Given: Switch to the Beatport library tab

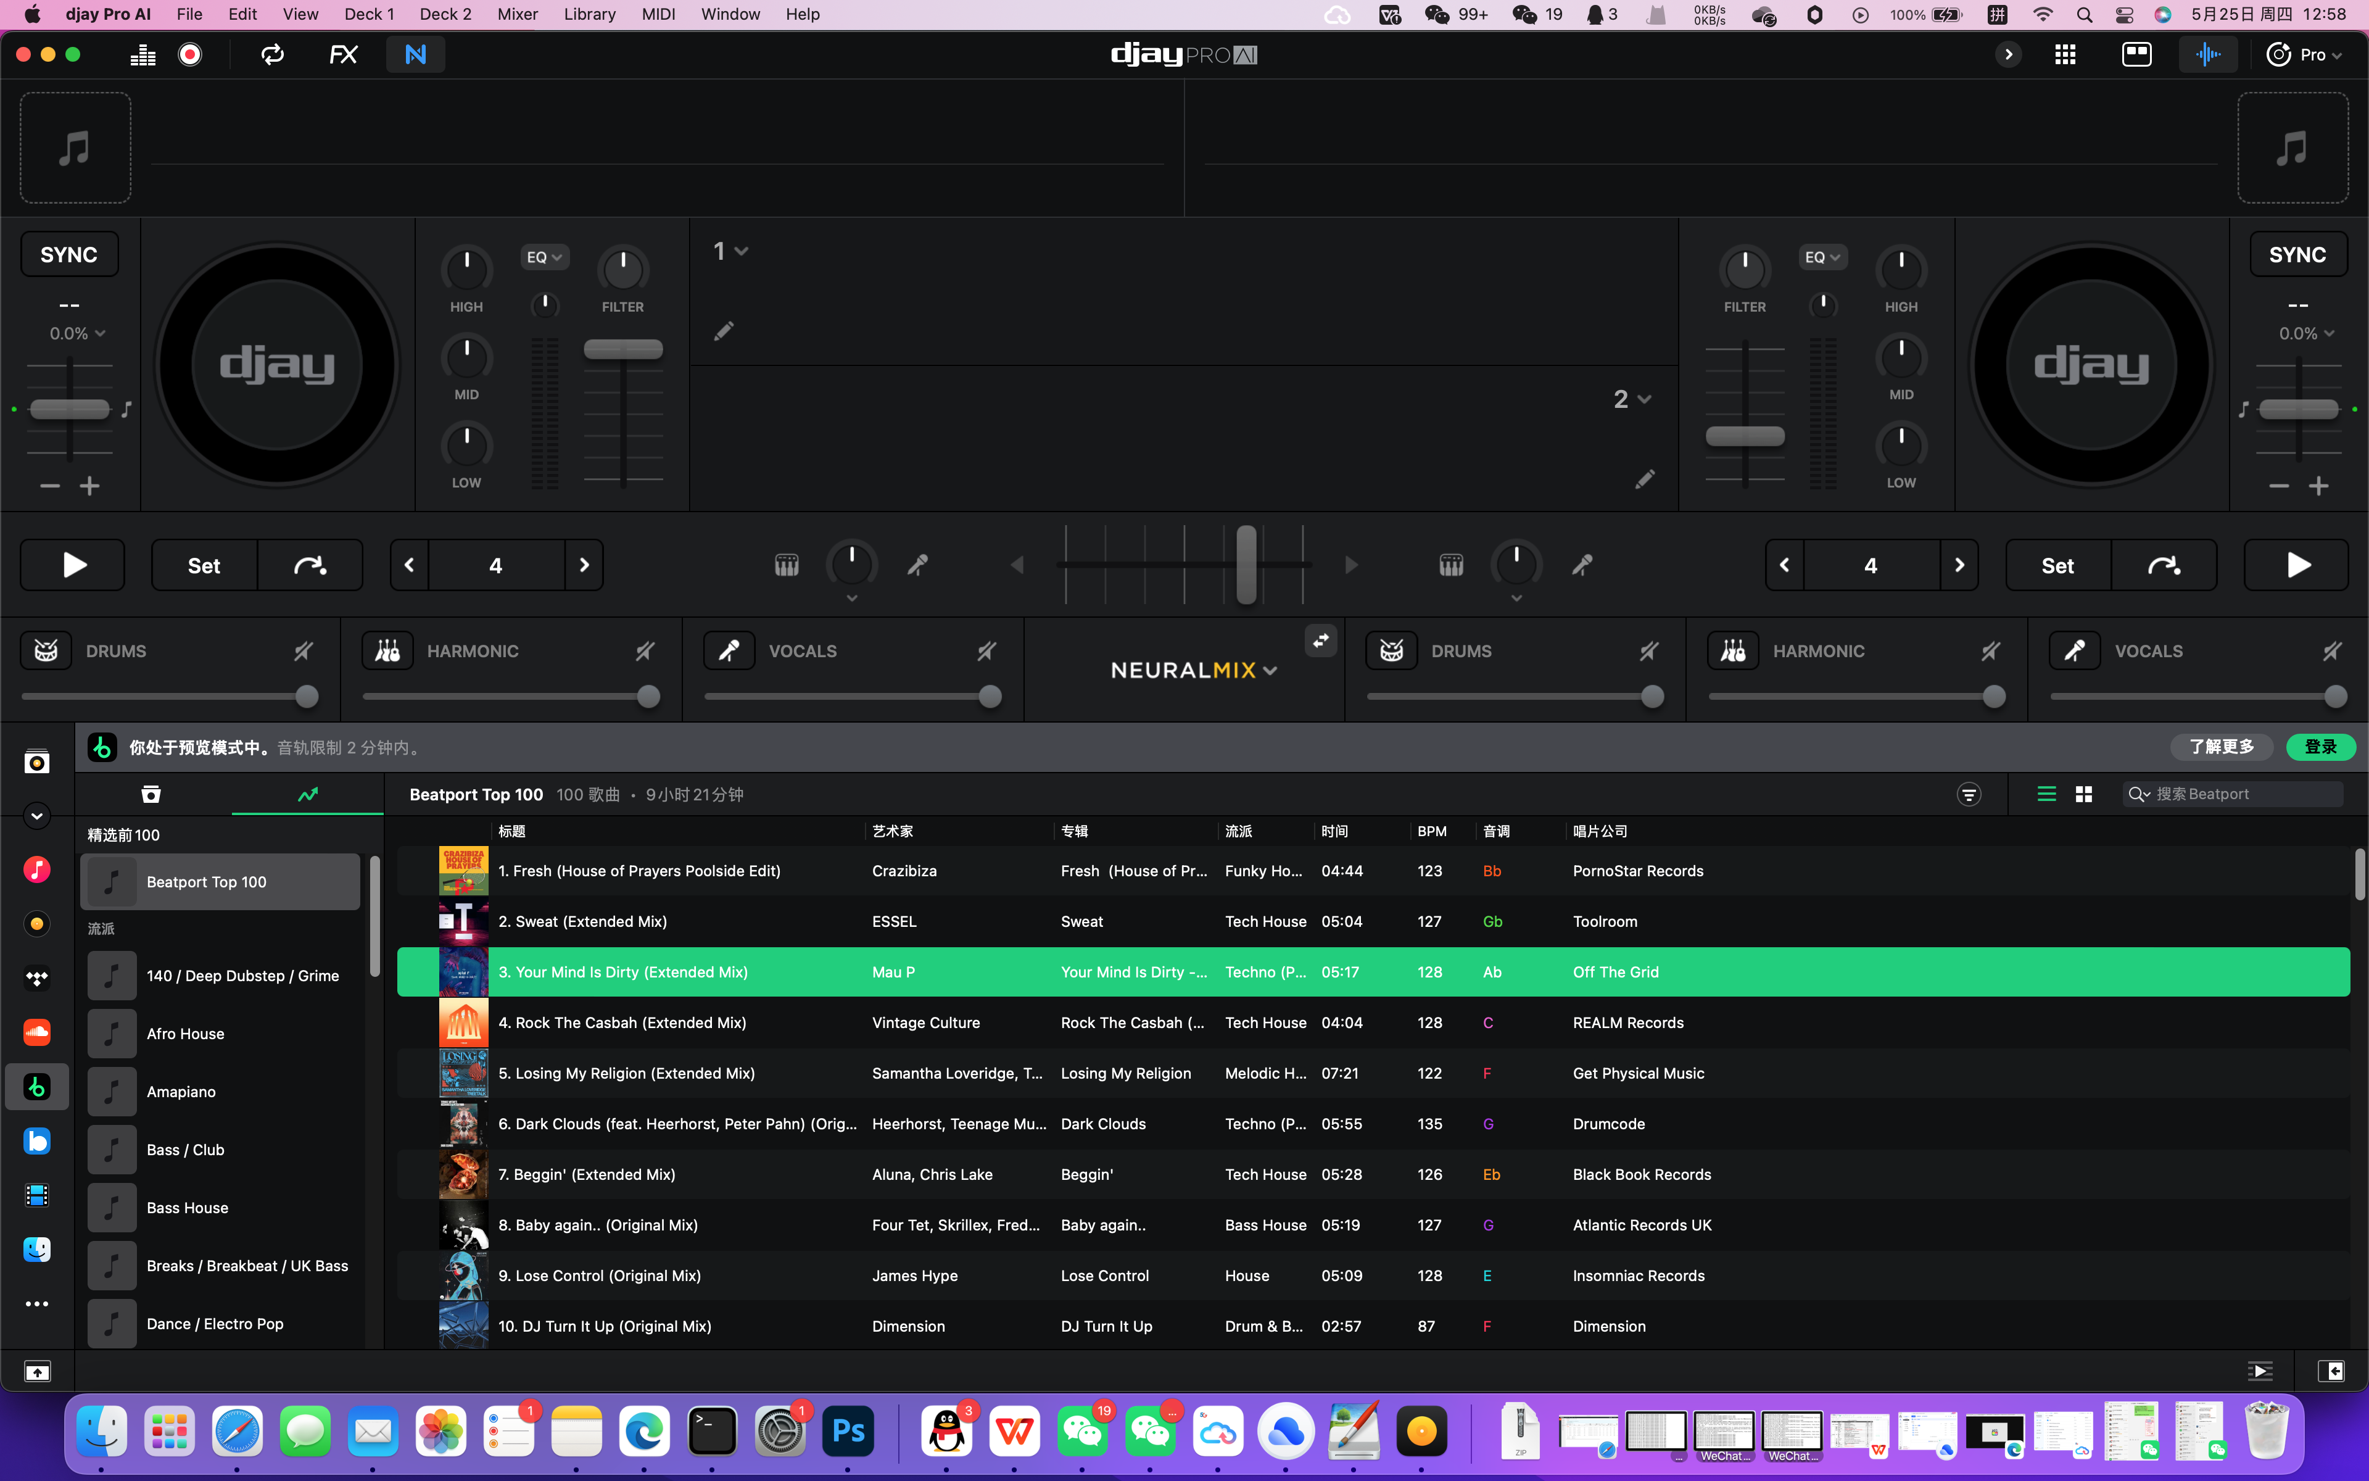Looking at the screenshot, I should (x=152, y=794).
